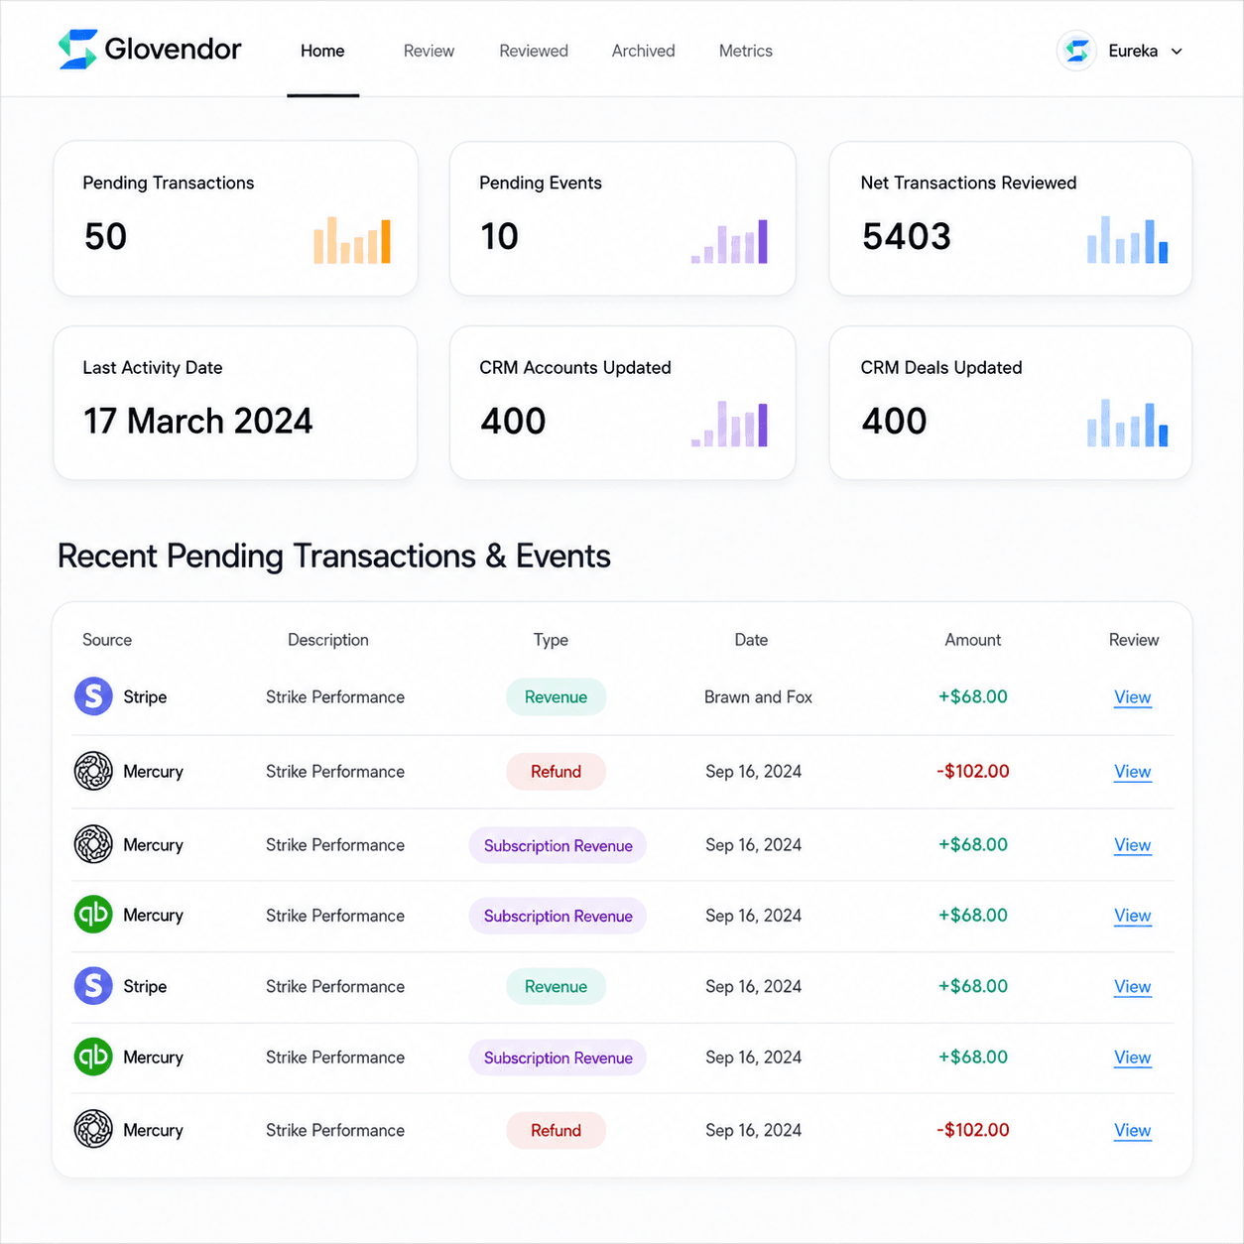Open View for black-icon Mercury Subscription Revenue row
This screenshot has width=1244, height=1244.
point(1132,845)
